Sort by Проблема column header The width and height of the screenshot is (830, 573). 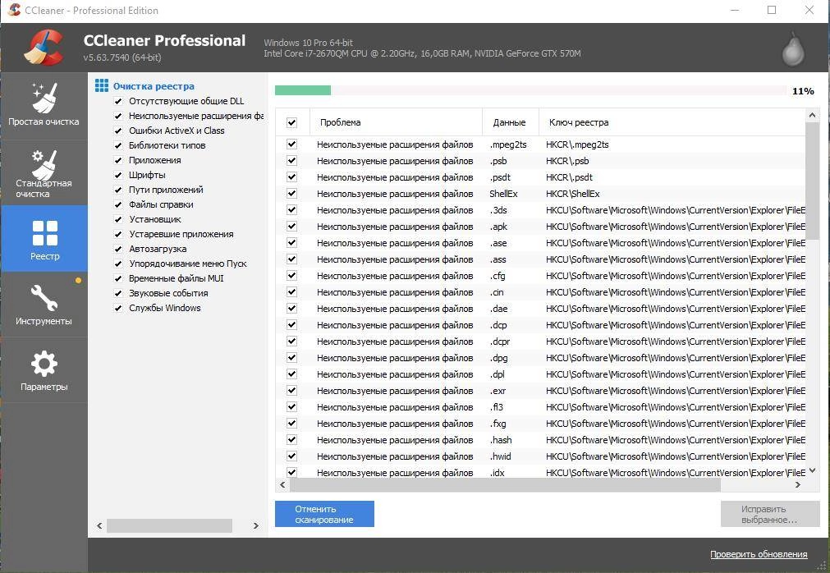pyautogui.click(x=396, y=122)
